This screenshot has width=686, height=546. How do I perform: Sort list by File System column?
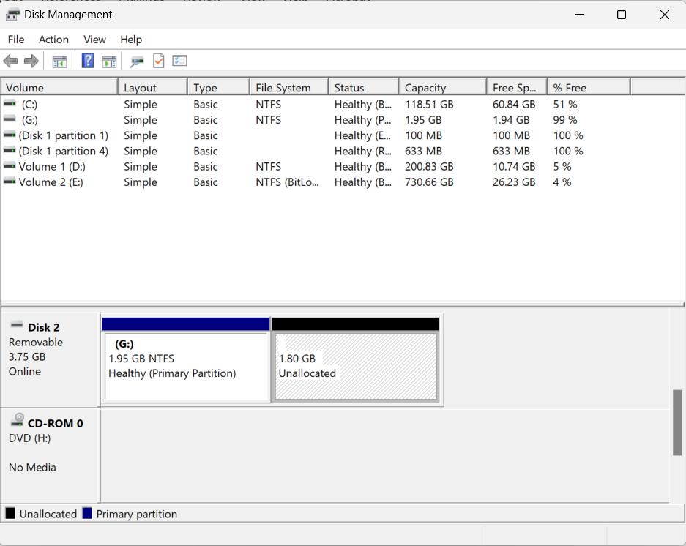pyautogui.click(x=288, y=88)
